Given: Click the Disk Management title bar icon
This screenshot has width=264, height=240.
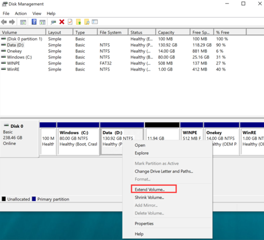Looking at the screenshot, I should [5, 4].
